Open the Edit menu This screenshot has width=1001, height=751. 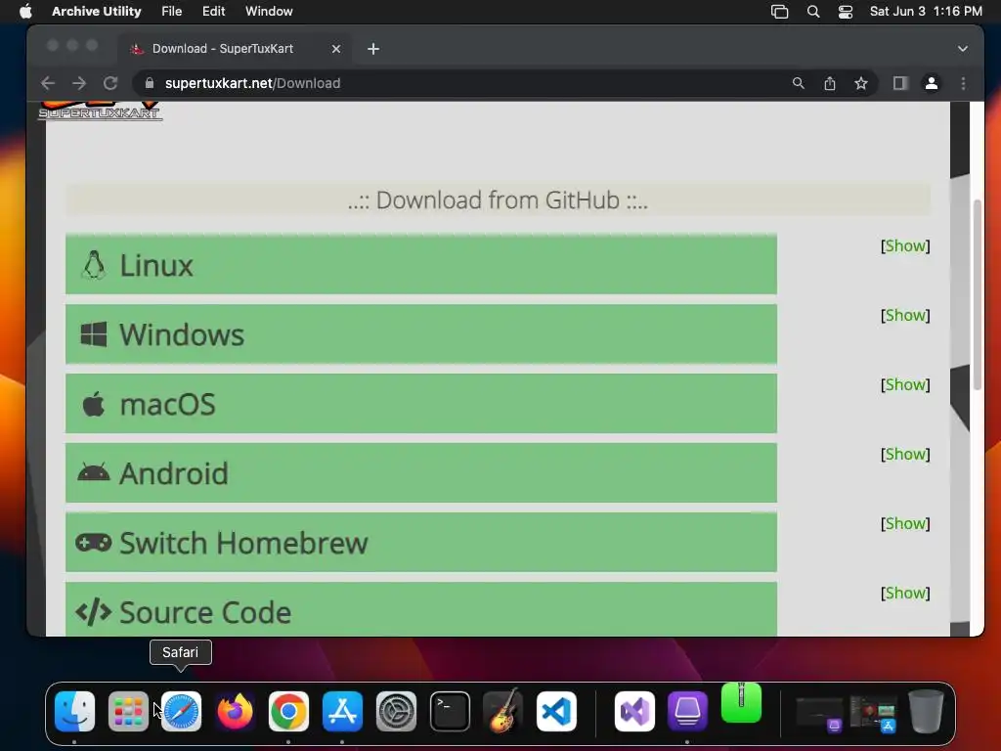[213, 12]
